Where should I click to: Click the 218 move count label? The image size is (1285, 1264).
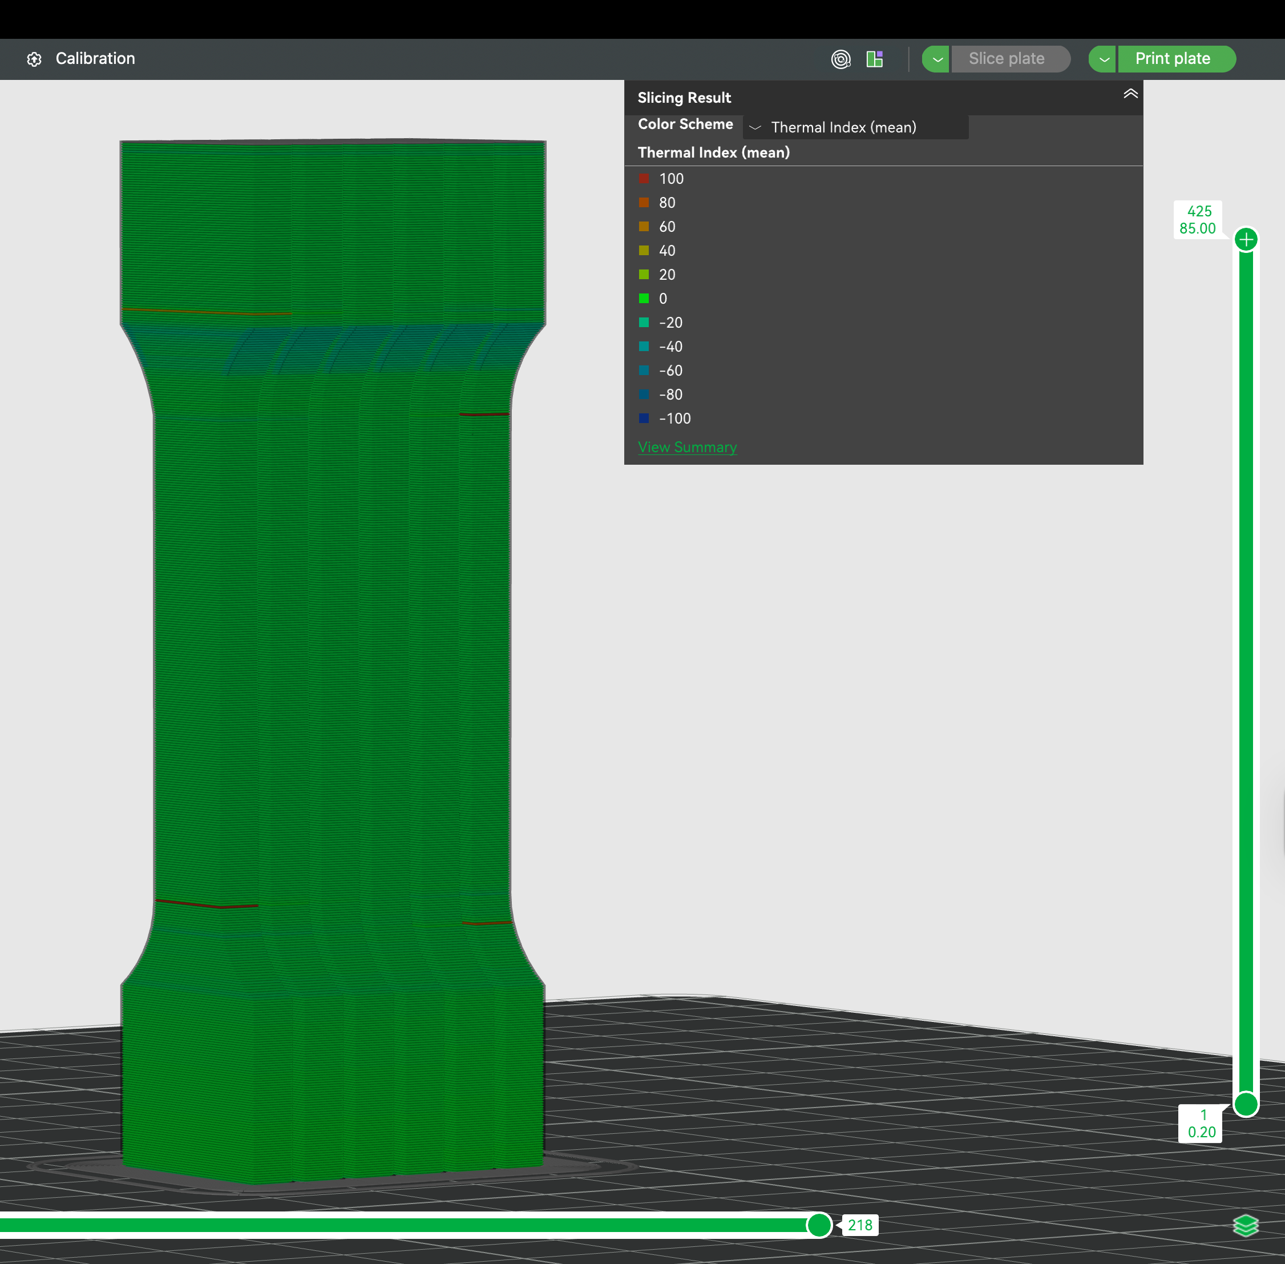coord(860,1226)
